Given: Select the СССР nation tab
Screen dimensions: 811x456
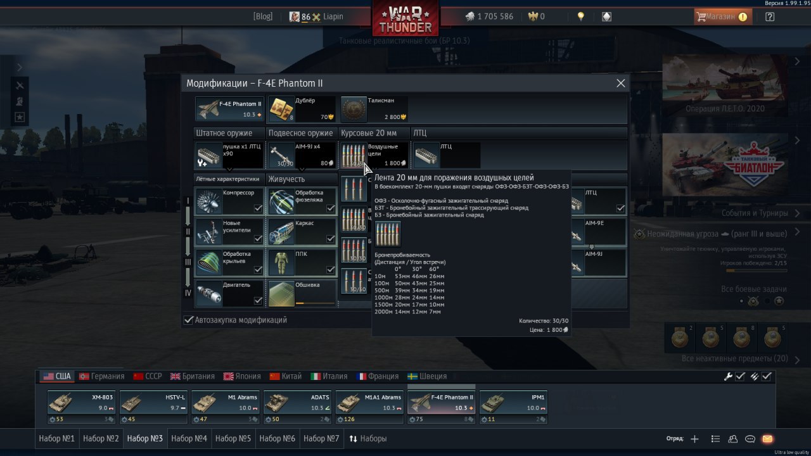Looking at the screenshot, I should (x=148, y=376).
